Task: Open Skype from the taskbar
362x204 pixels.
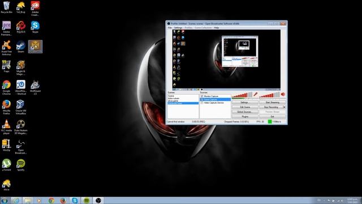Action: pos(75,201)
